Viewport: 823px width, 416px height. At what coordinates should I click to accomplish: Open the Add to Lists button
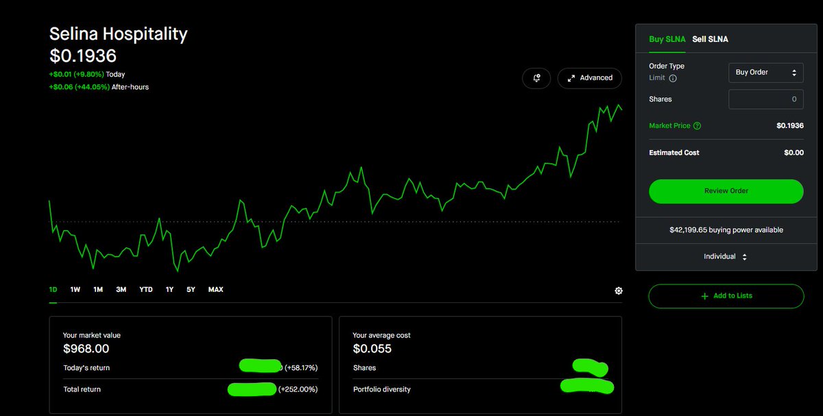click(726, 296)
